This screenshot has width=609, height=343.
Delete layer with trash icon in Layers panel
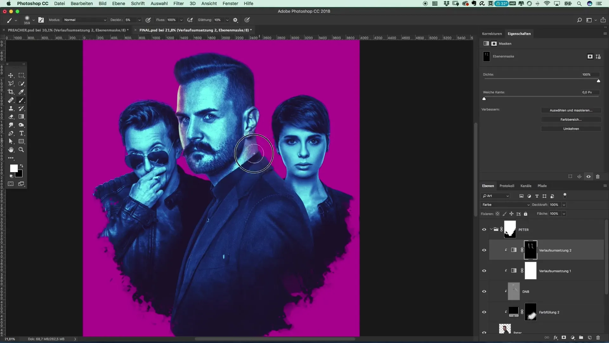[x=598, y=338]
